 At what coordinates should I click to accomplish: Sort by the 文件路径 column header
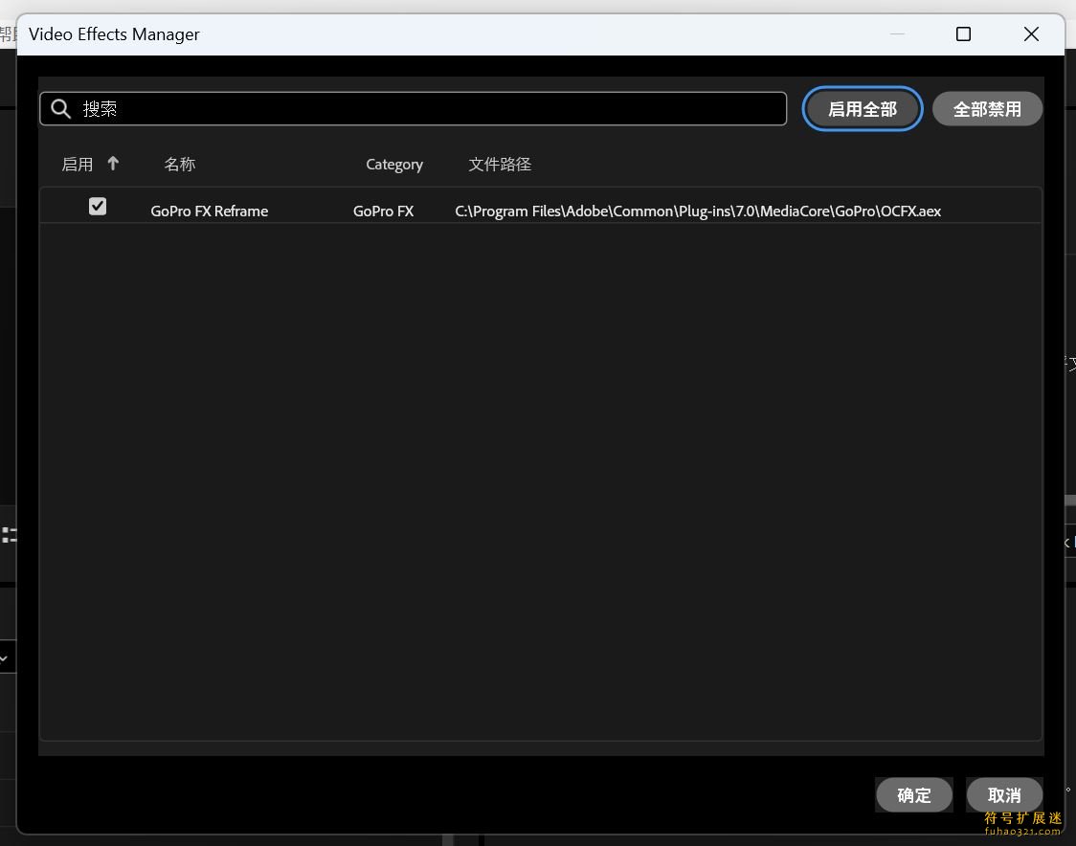click(500, 164)
